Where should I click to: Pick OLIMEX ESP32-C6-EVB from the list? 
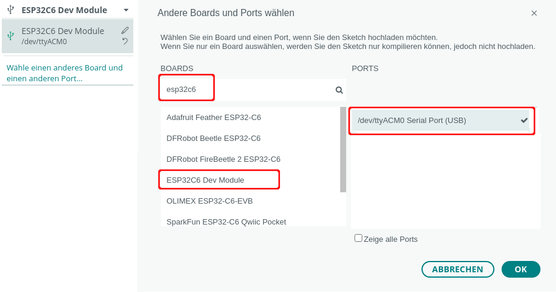209,201
